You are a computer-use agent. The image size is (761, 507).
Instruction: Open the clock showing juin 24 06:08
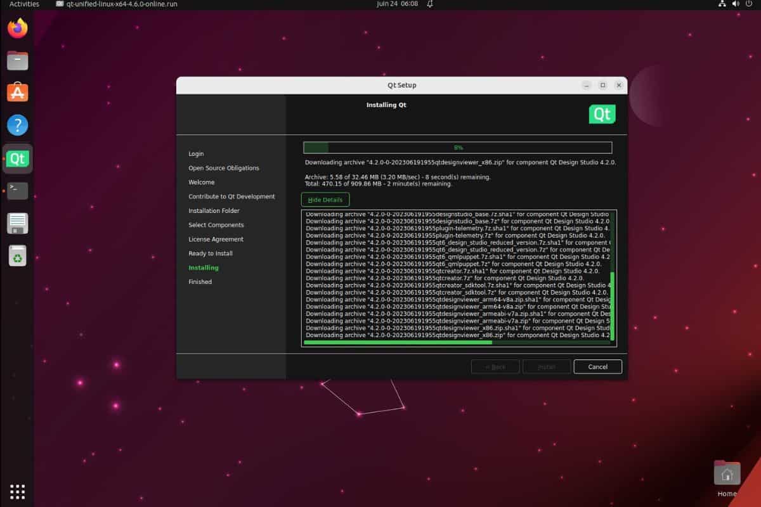pyautogui.click(x=397, y=4)
